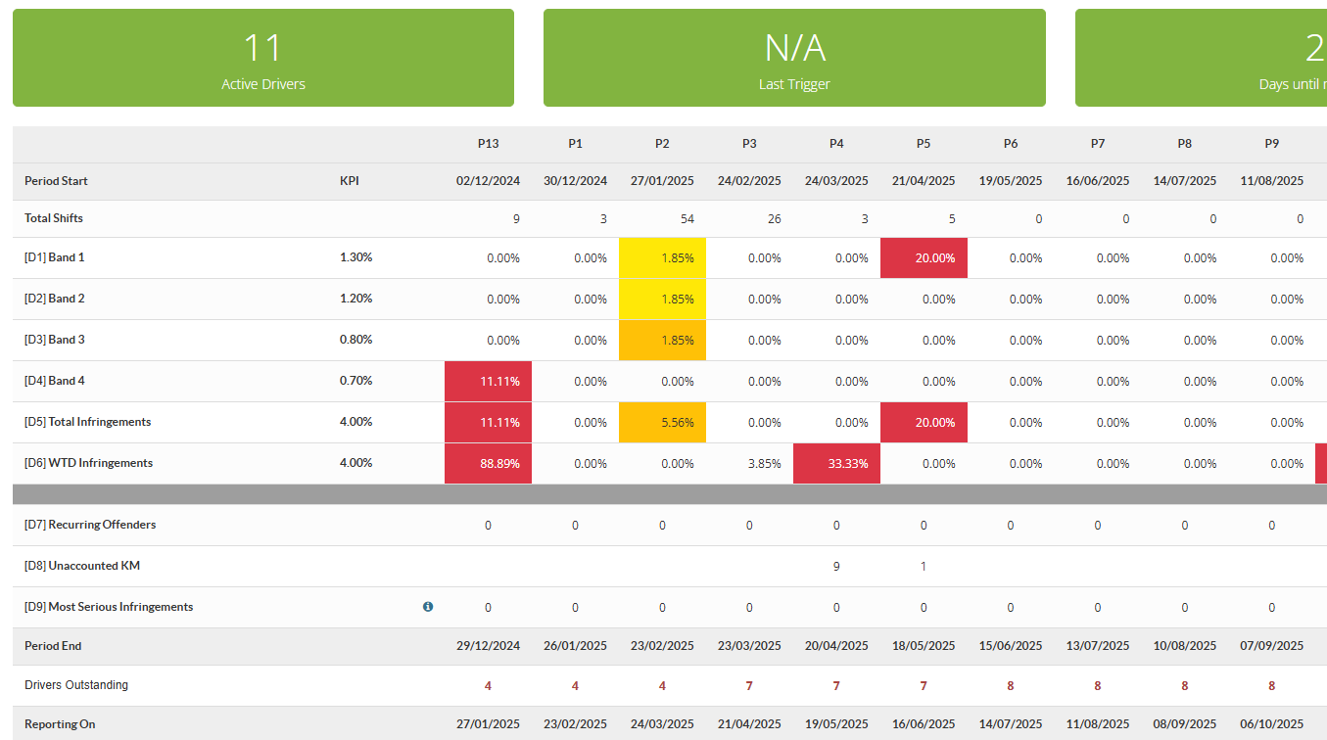Select the P13 column header

488,144
